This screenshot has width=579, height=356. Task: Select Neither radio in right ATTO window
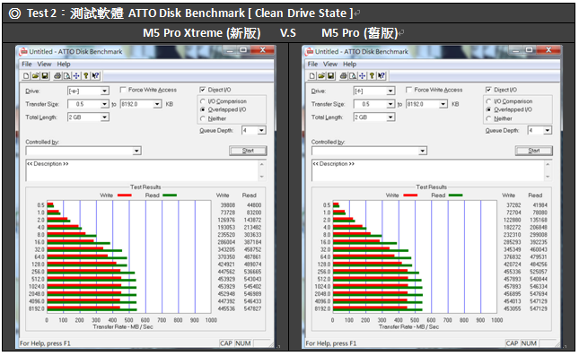point(488,118)
